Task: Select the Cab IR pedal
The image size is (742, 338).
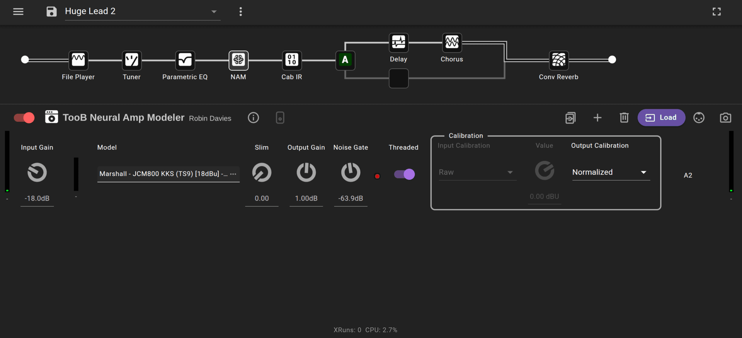Action: click(292, 60)
